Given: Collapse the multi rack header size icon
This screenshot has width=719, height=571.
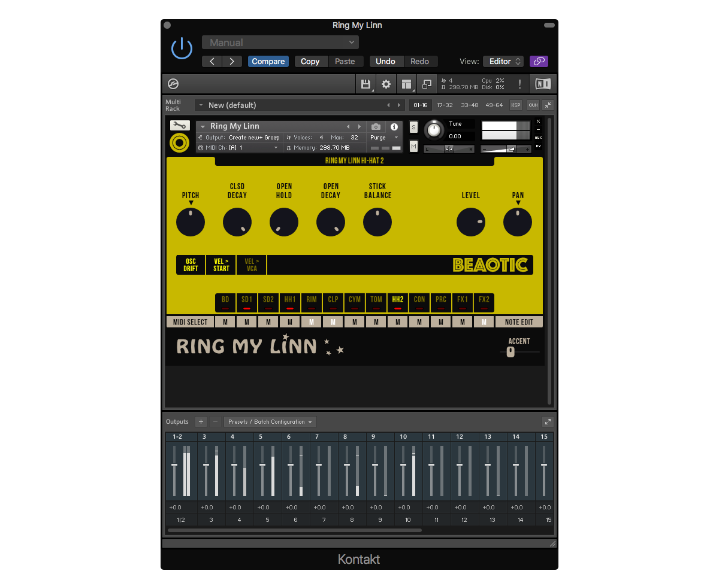Looking at the screenshot, I should pyautogui.click(x=548, y=105).
